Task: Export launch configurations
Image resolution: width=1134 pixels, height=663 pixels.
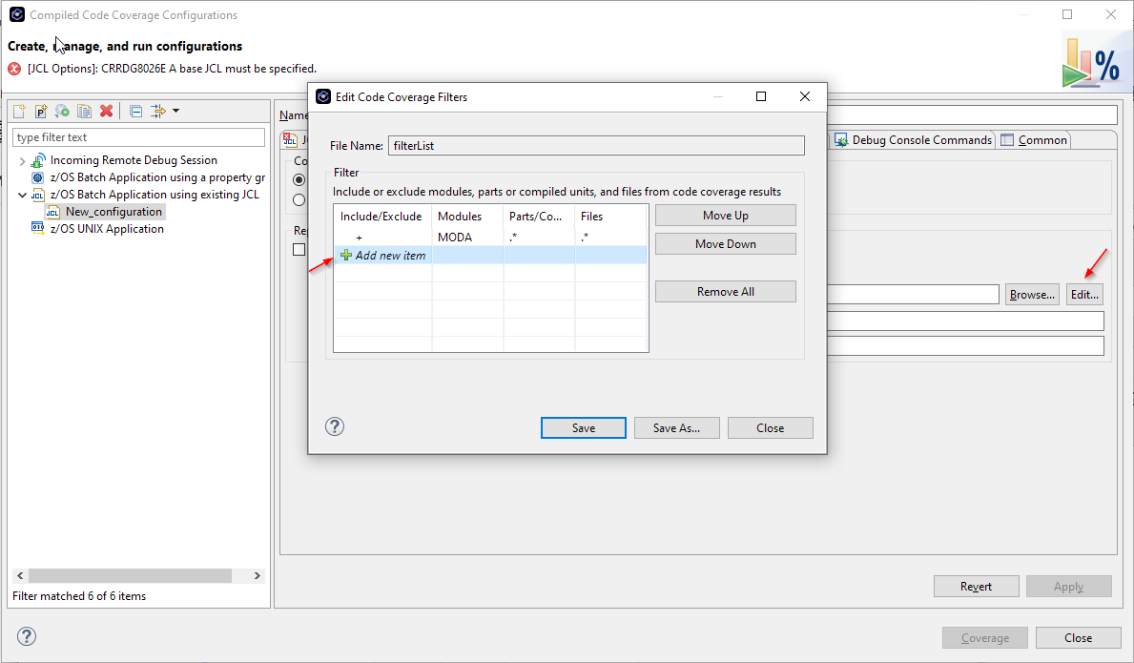Action: coord(63,111)
